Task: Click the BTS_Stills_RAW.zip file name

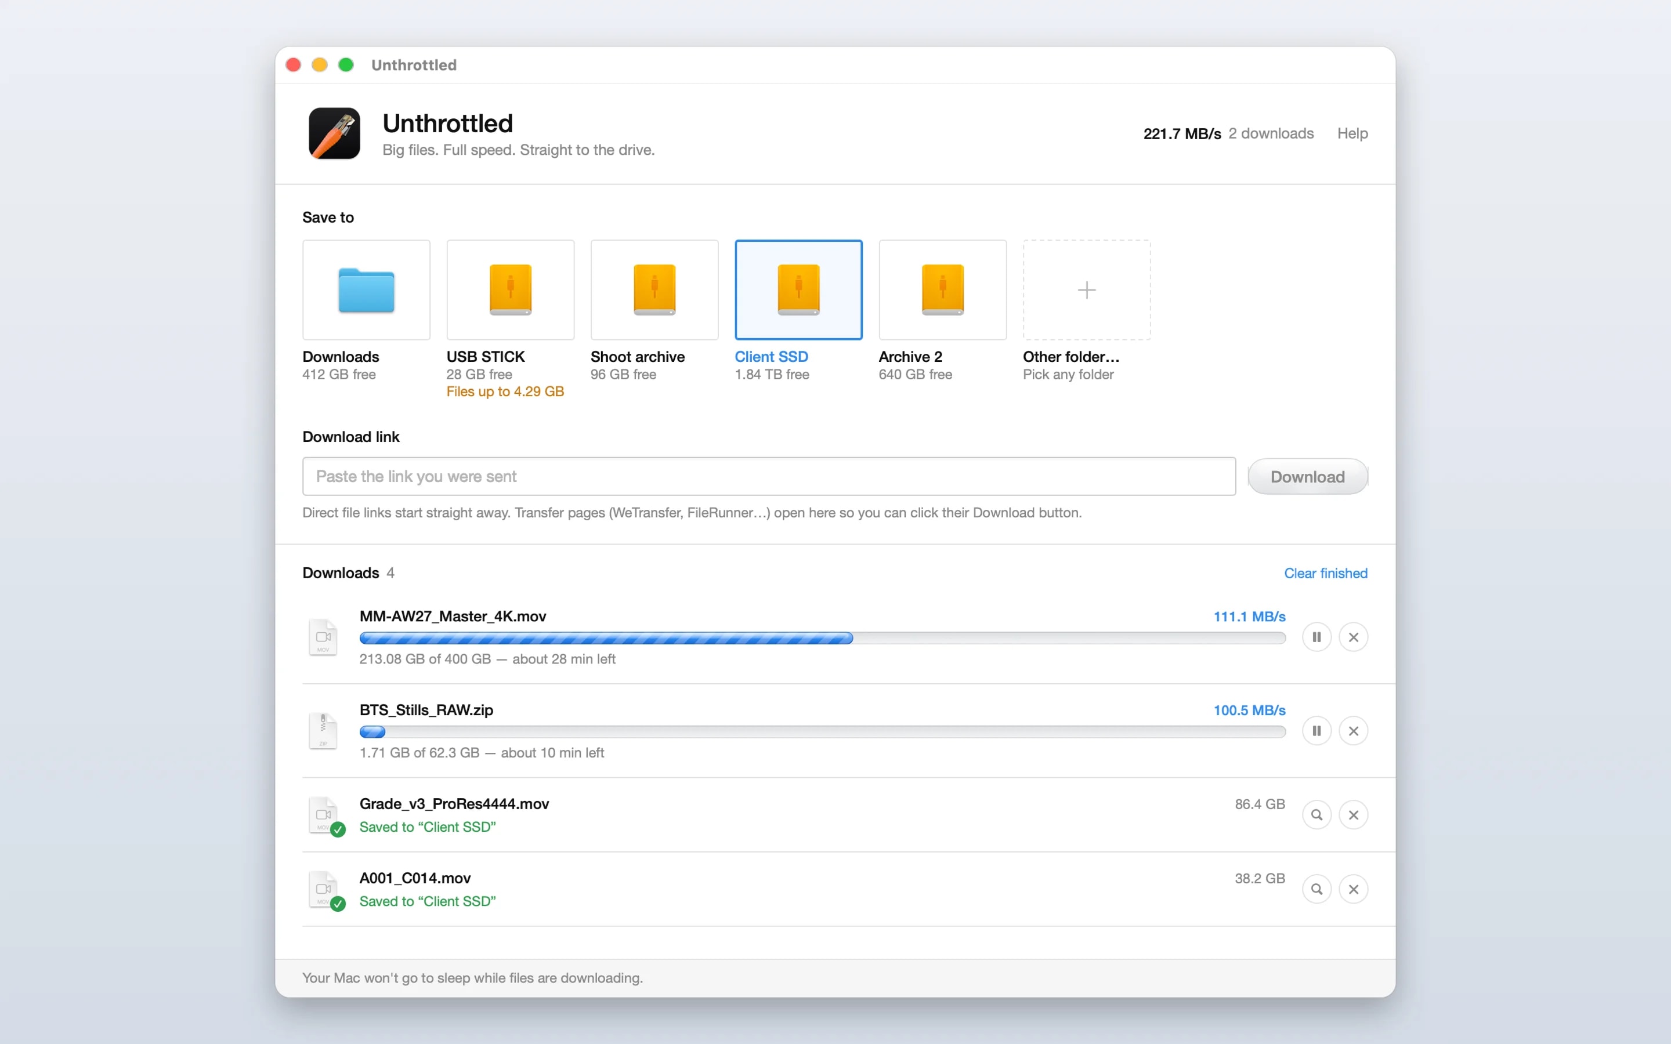Action: click(426, 710)
